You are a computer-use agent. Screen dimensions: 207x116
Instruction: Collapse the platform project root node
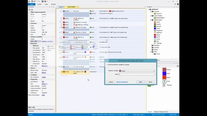click(x=148, y=9)
